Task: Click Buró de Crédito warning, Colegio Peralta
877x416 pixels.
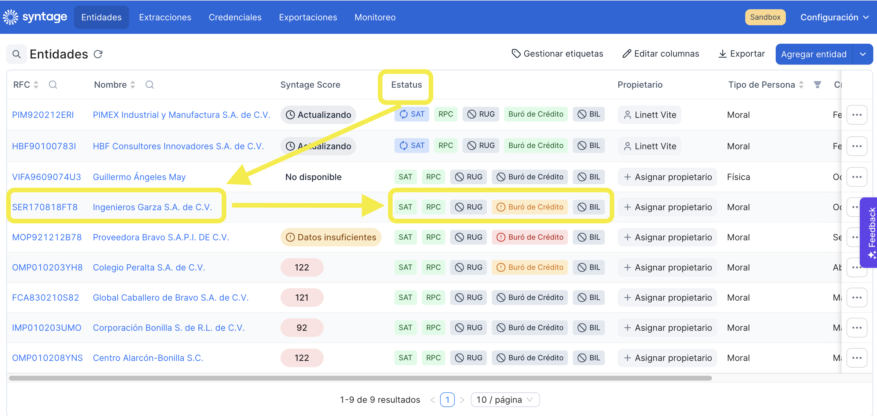Action: (530, 267)
